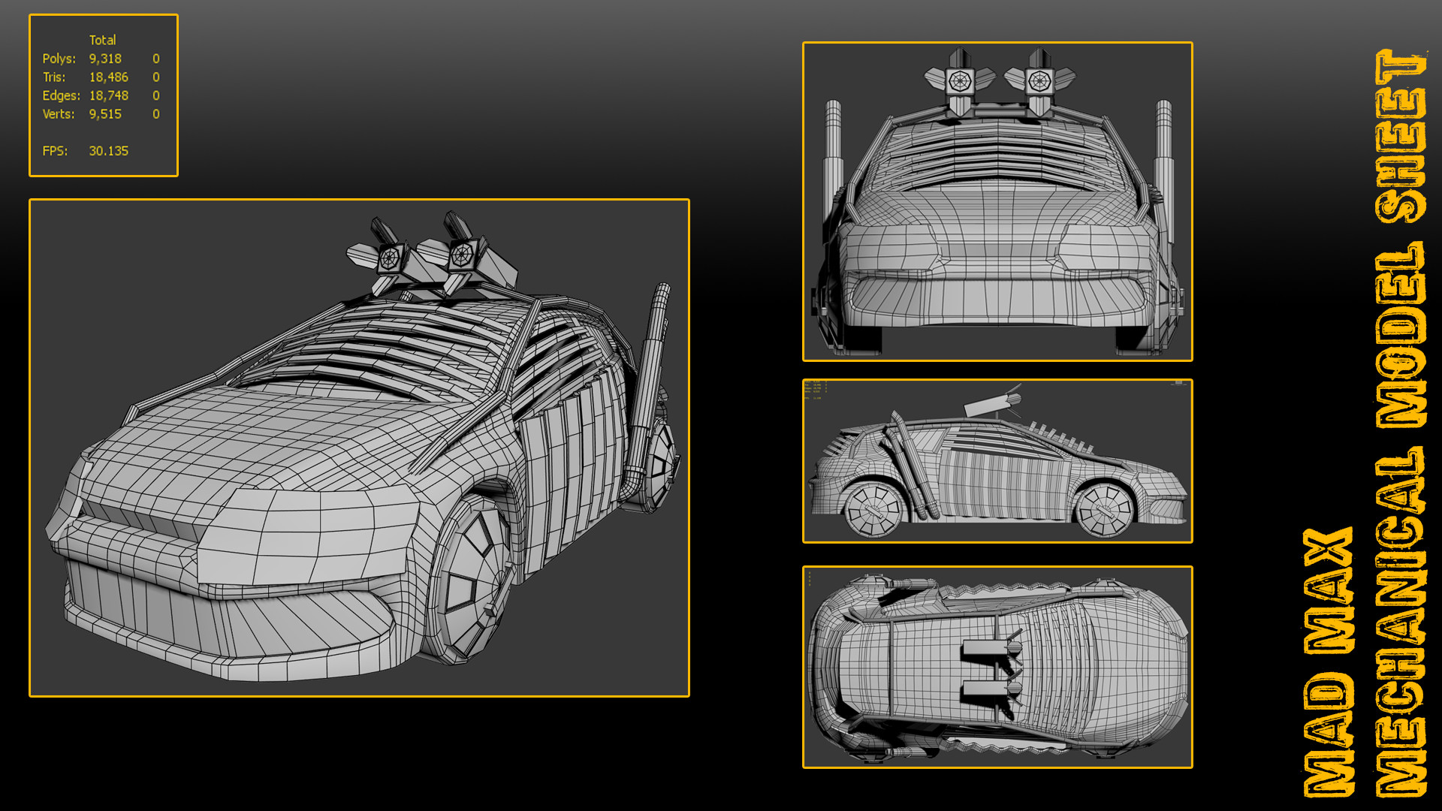Select the Tris value 18,486
Screen dimensions: 1442x811
[109, 77]
